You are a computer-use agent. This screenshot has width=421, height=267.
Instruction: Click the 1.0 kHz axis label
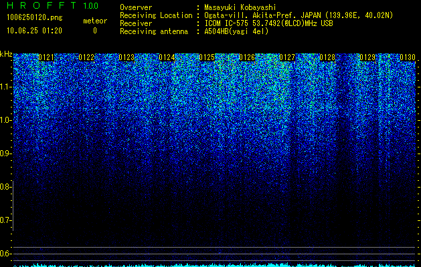click(x=5, y=120)
